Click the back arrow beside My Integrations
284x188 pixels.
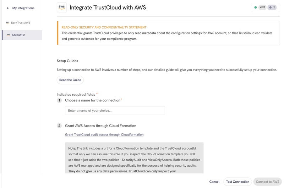click(8, 8)
